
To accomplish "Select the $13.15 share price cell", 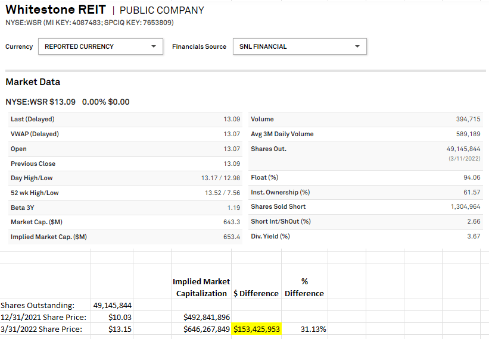I will coord(112,329).
